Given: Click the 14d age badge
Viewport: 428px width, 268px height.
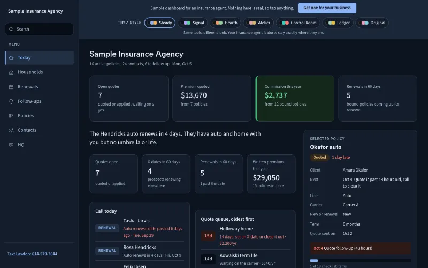Looking at the screenshot, I should tap(208, 259).
